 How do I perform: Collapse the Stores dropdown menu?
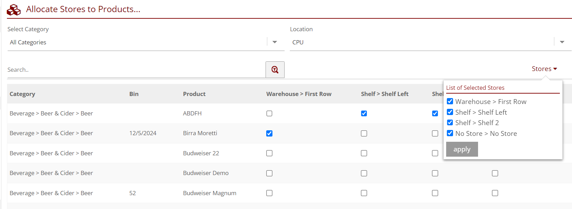pyautogui.click(x=544, y=69)
